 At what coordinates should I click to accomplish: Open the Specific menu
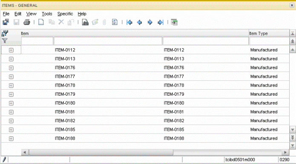coord(65,14)
